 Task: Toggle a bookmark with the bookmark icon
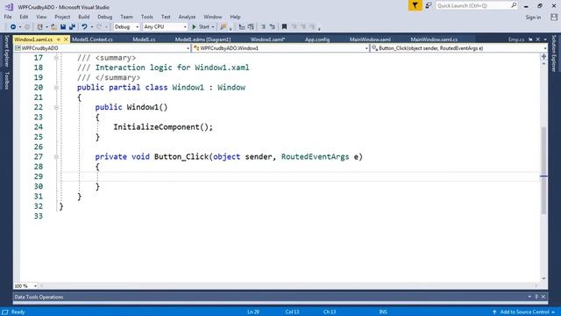284,27
